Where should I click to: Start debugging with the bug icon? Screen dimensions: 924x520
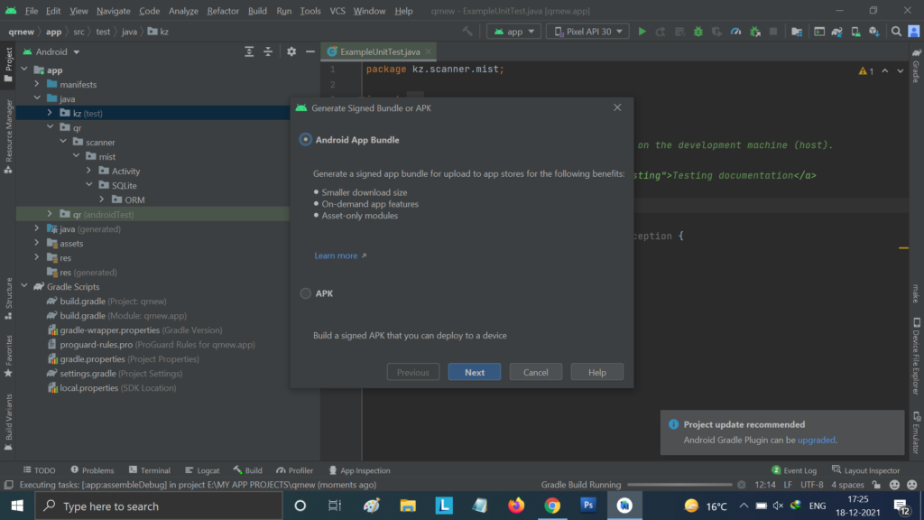pyautogui.click(x=698, y=32)
